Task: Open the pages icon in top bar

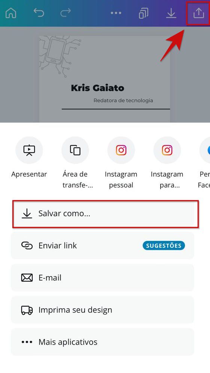Action: point(144,13)
